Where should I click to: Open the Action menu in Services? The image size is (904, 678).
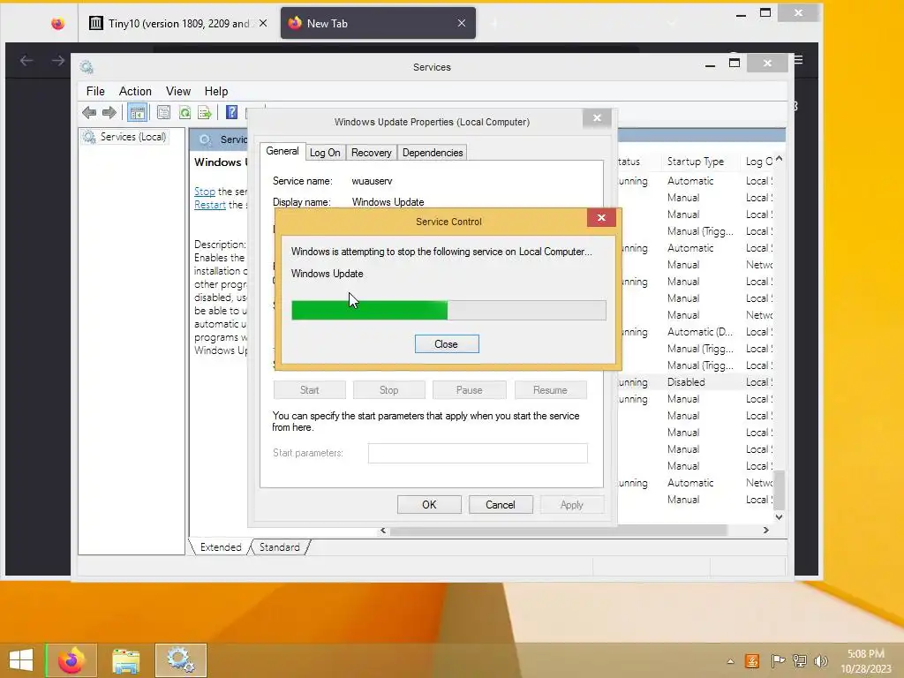coord(135,91)
